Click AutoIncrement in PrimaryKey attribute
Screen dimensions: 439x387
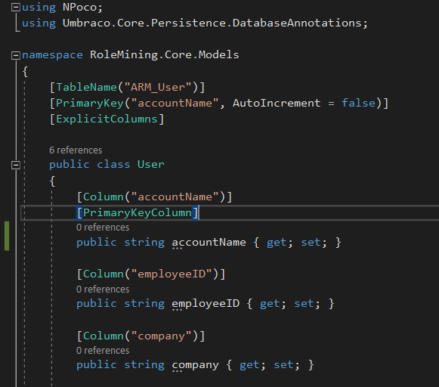(x=277, y=103)
